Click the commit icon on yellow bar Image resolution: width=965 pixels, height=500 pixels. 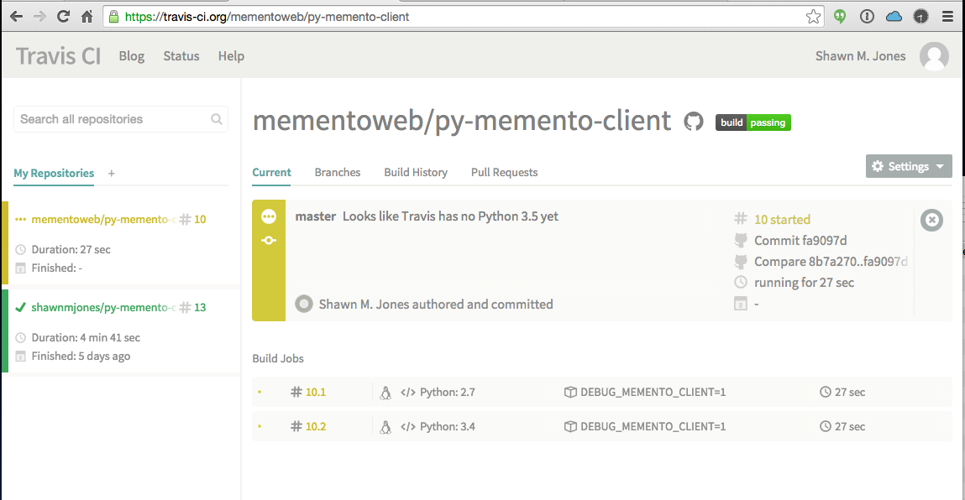tap(268, 241)
